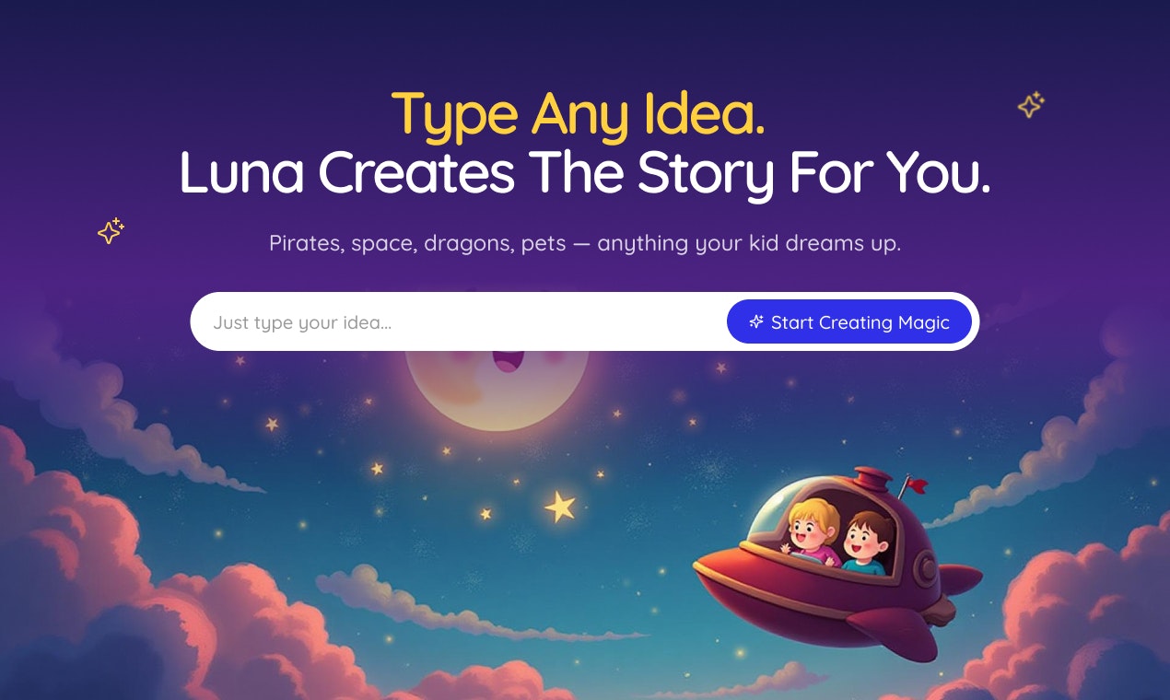The image size is (1170, 700).
Task: Click the smiling moon behind the search bar
Action: click(x=497, y=387)
